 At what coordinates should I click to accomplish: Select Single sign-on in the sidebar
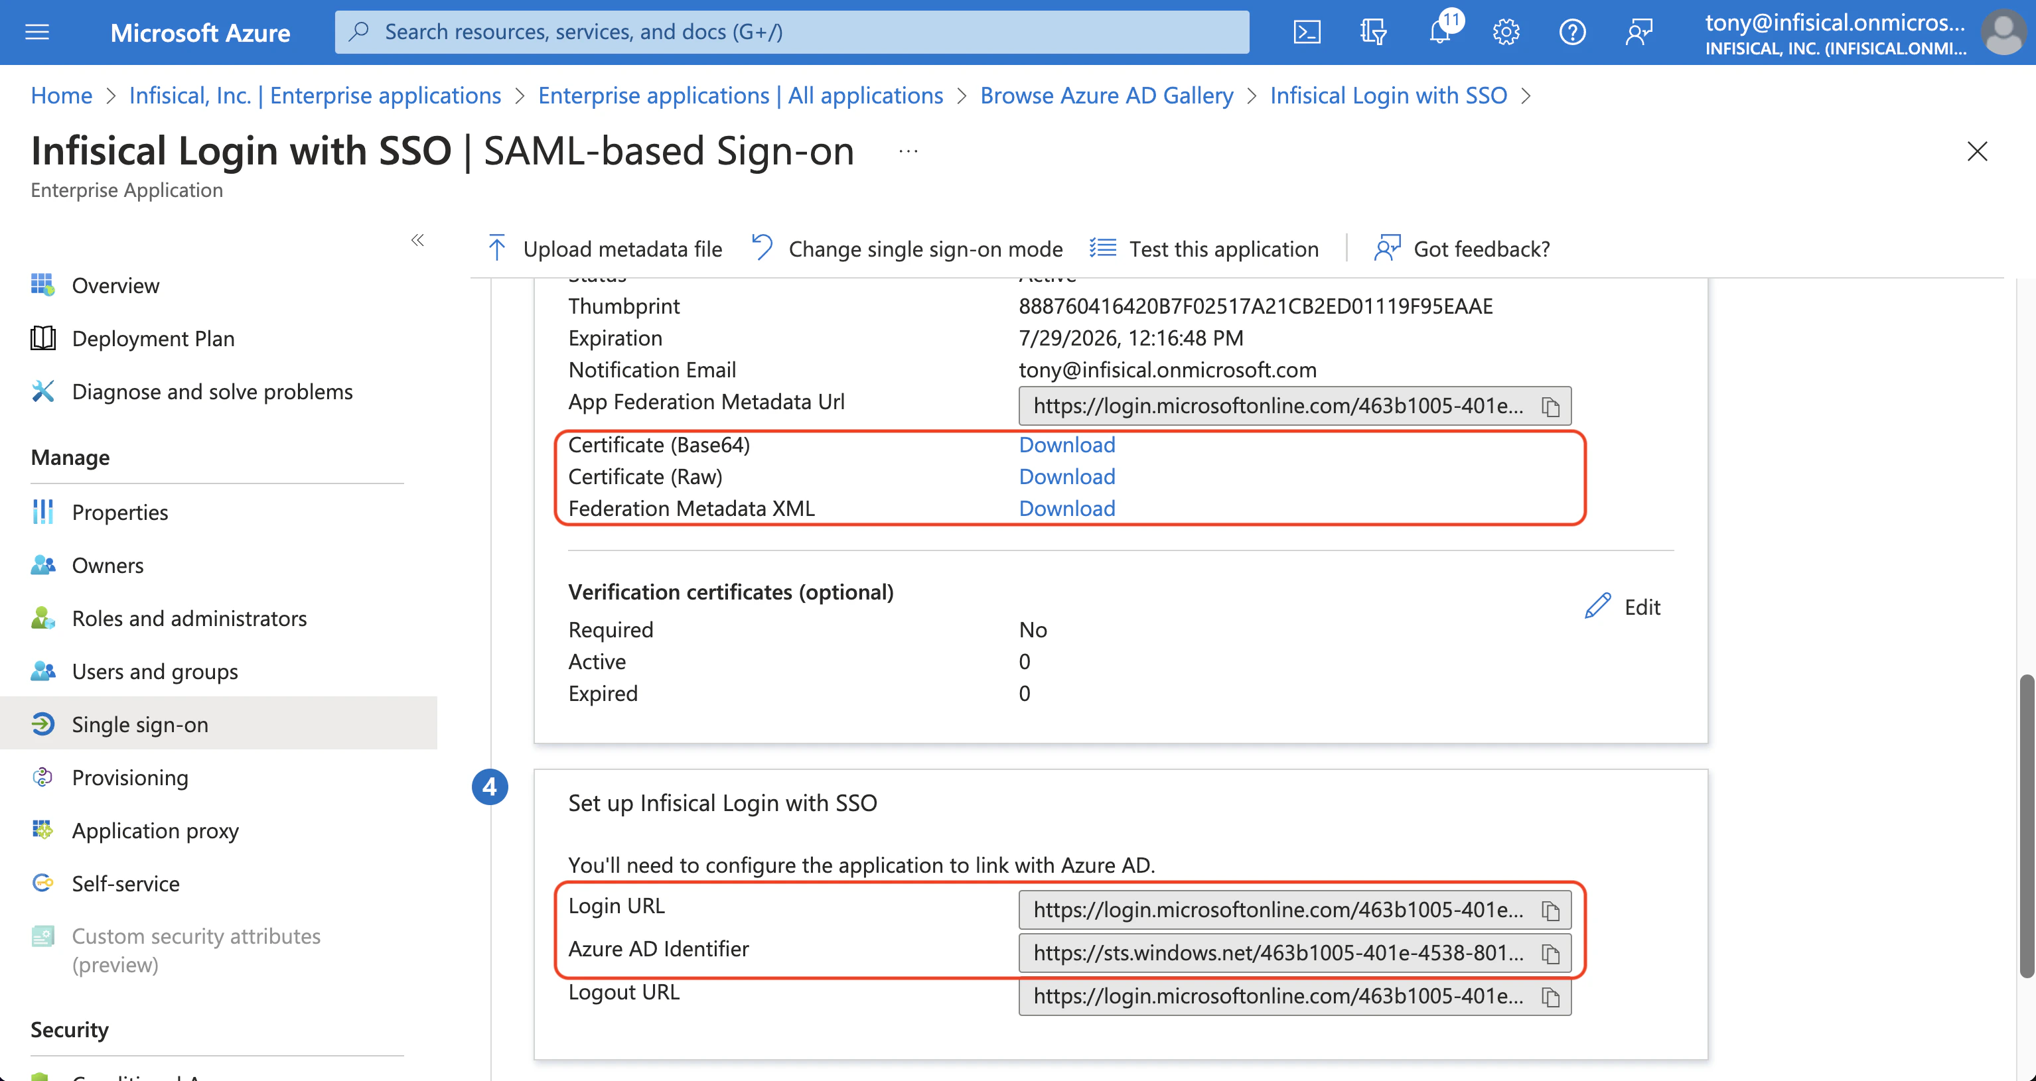[218, 724]
